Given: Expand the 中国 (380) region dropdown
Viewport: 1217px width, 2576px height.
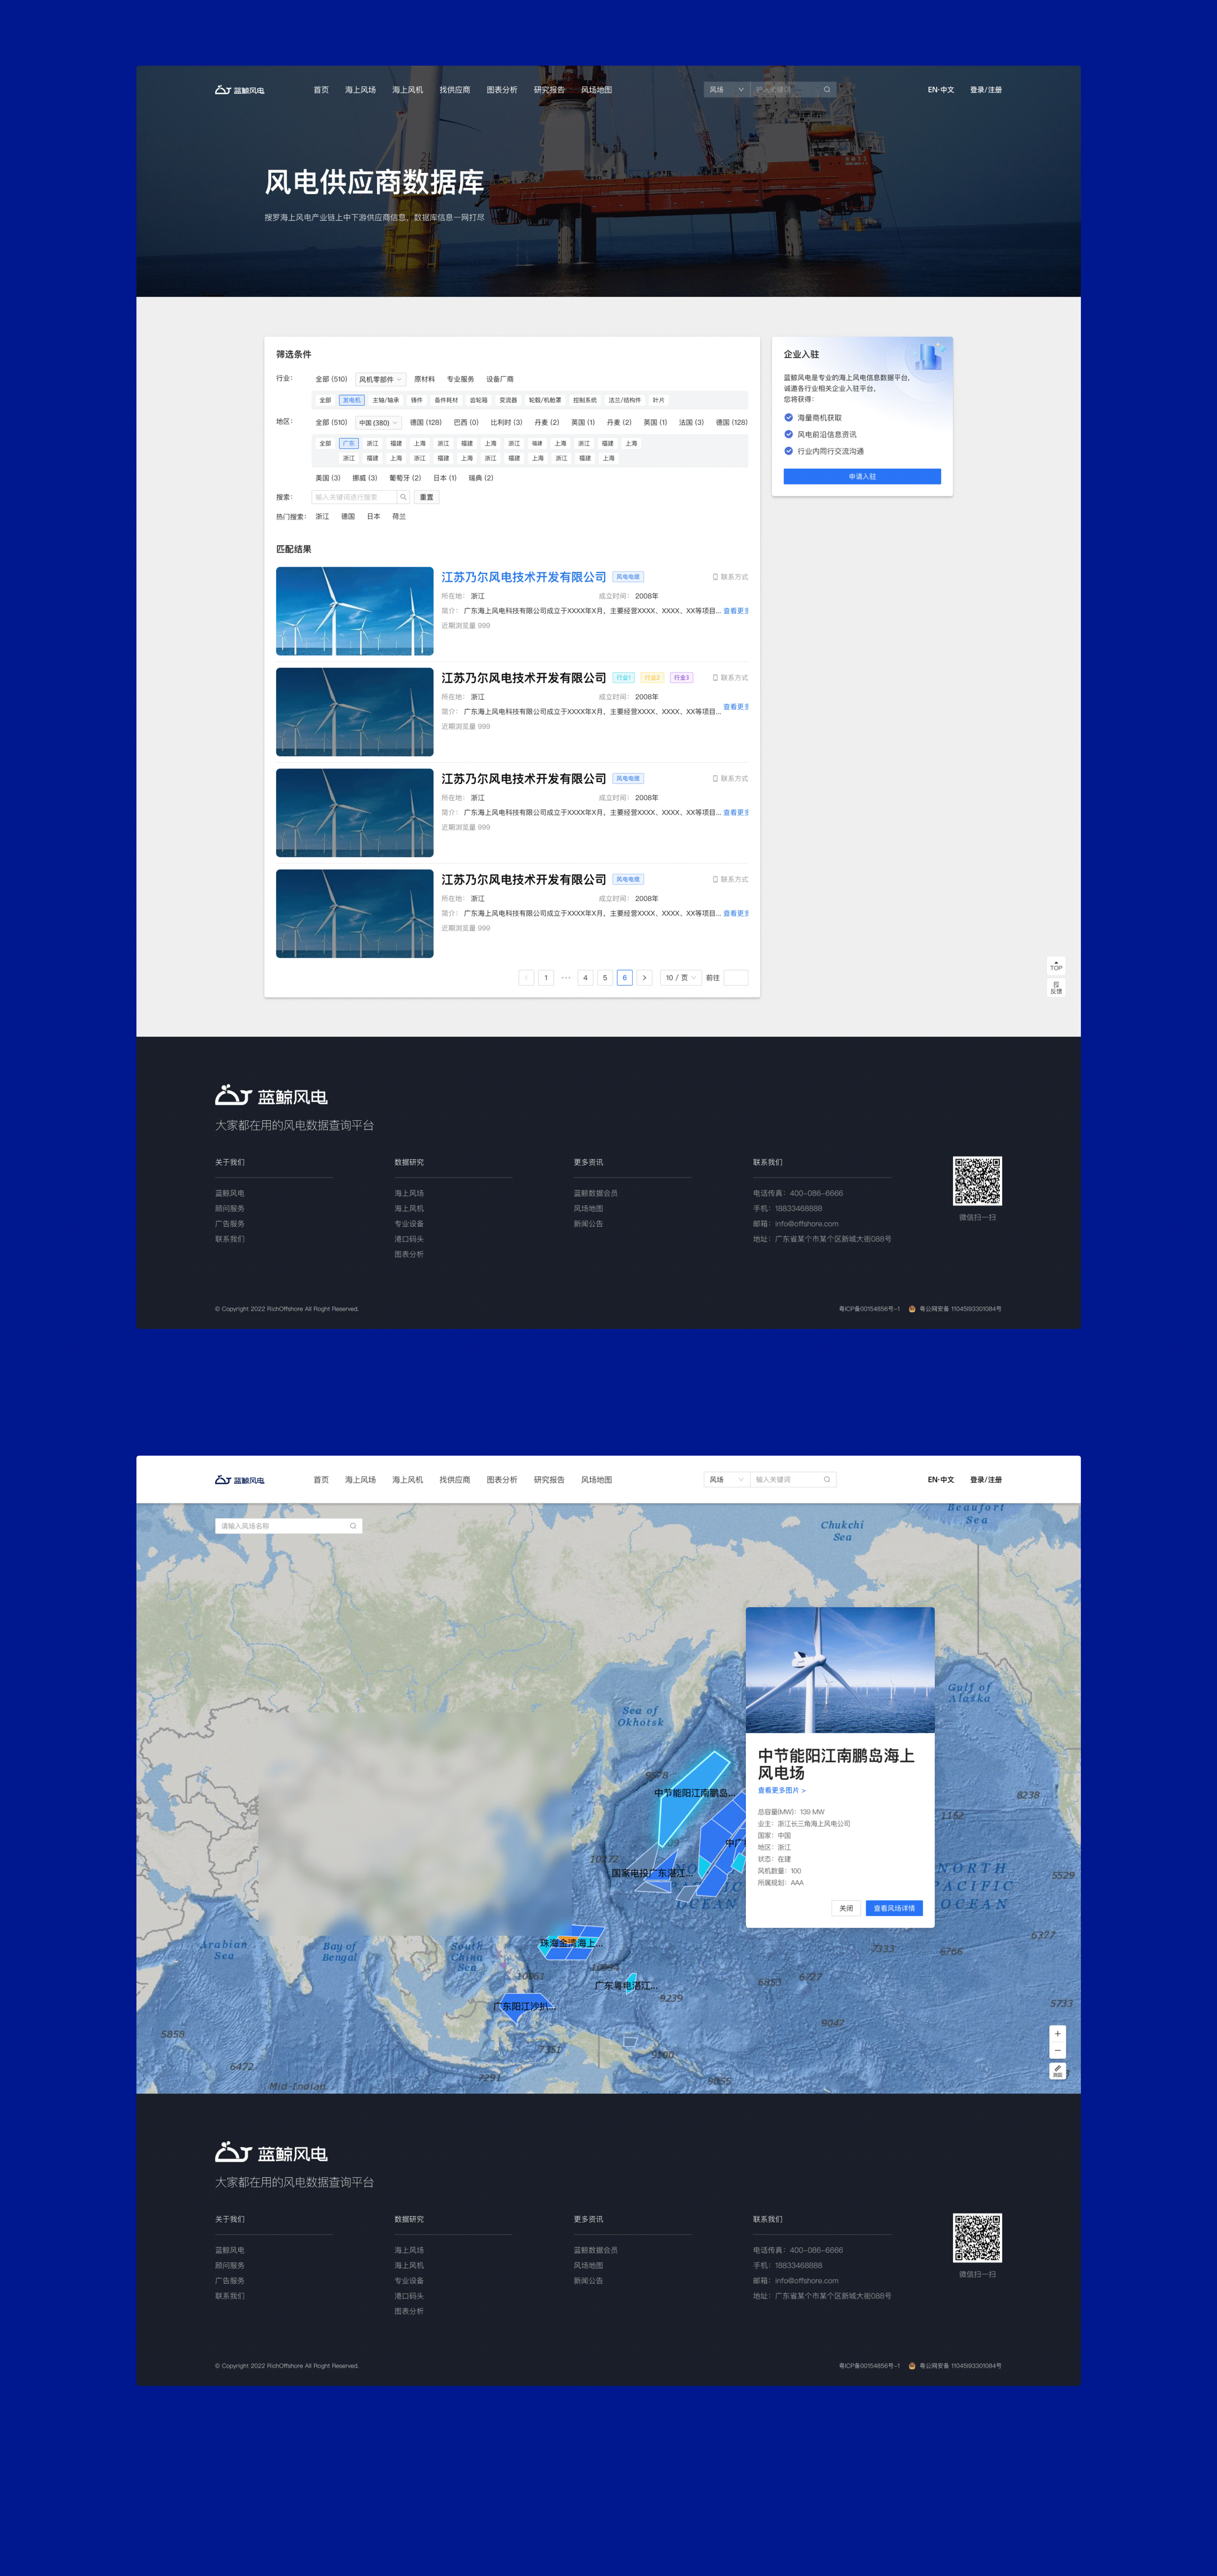Looking at the screenshot, I should [378, 423].
